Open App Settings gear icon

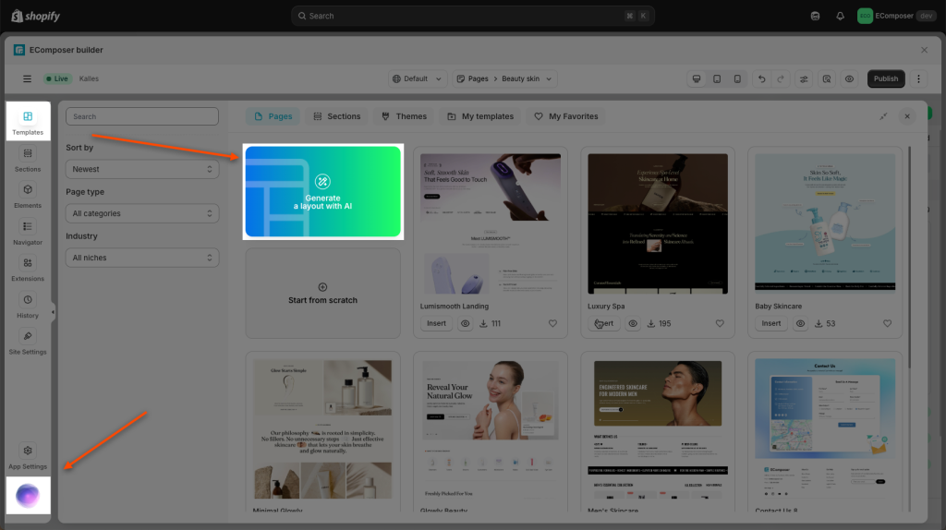pyautogui.click(x=28, y=455)
